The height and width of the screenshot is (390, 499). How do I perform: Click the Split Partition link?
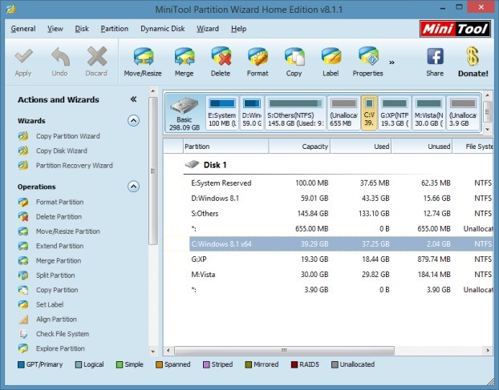(55, 275)
